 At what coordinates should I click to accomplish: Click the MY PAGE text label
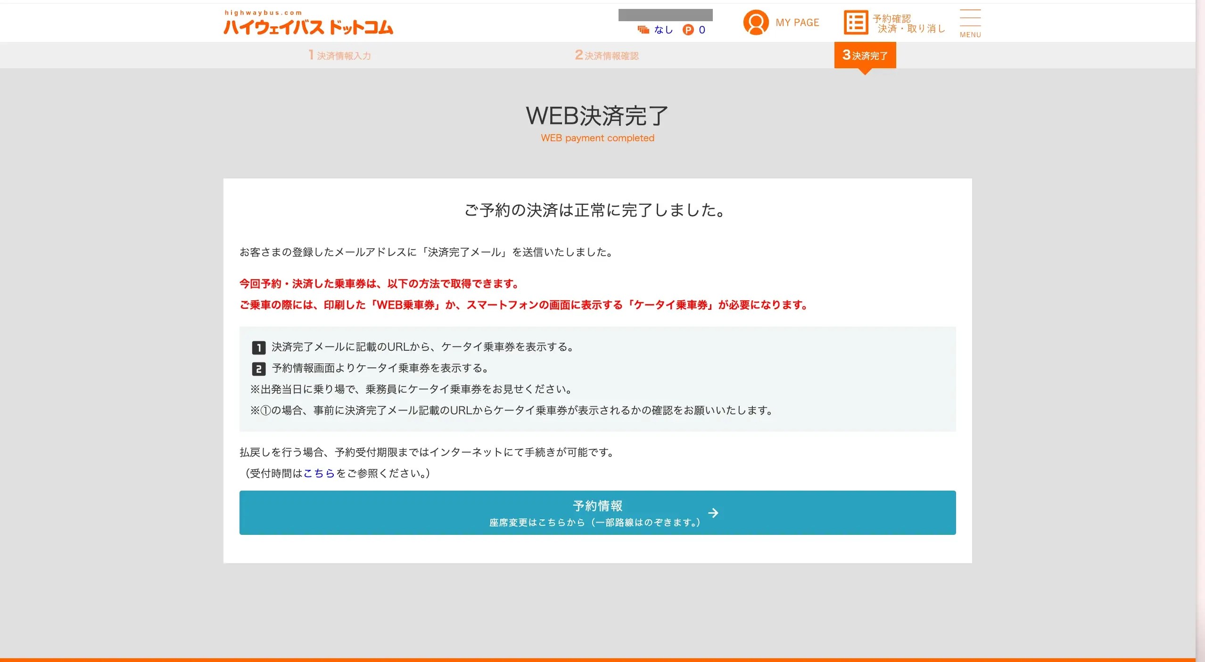(x=797, y=23)
